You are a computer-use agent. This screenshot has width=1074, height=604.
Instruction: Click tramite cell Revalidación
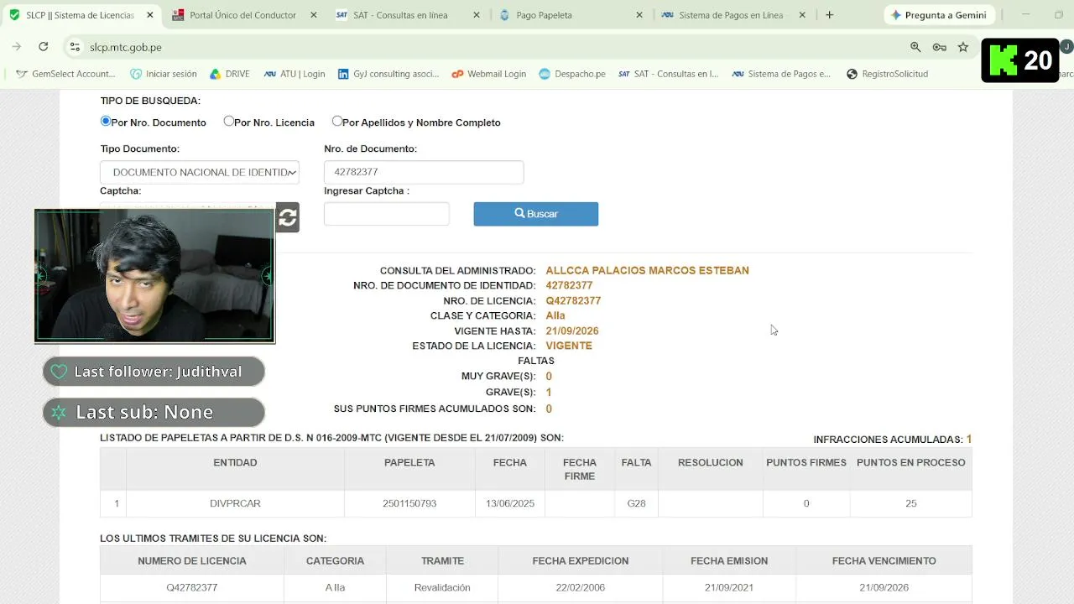[x=442, y=587]
